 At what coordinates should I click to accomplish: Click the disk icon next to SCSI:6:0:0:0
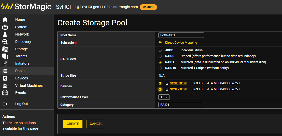pos(167,83)
